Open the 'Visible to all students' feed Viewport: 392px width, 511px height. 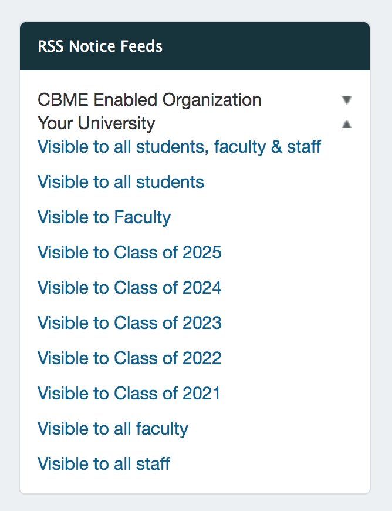coord(121,182)
